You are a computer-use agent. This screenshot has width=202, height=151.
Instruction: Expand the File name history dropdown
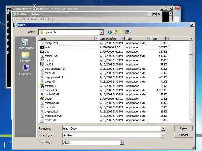point(163,128)
